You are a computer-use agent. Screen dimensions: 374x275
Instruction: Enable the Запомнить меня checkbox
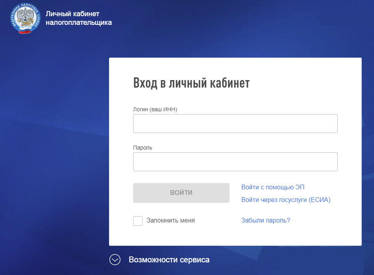coord(137,221)
